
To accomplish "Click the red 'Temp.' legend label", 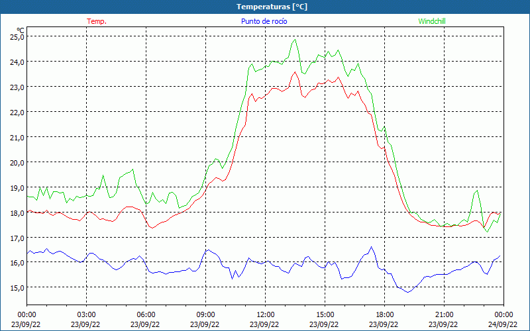I will (x=97, y=21).
